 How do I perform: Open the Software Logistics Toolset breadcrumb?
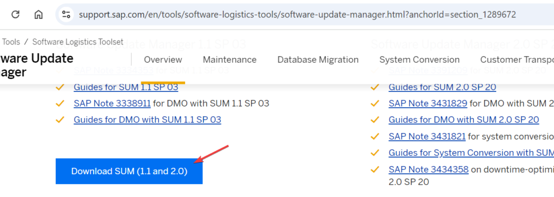point(78,42)
